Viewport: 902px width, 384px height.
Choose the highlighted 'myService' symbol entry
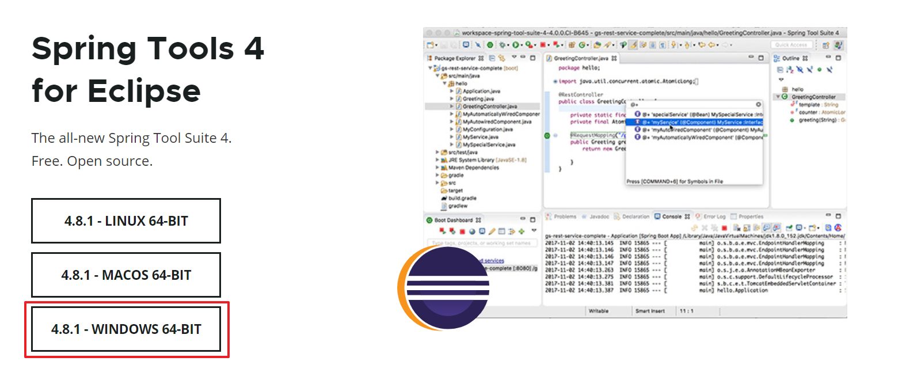click(694, 122)
